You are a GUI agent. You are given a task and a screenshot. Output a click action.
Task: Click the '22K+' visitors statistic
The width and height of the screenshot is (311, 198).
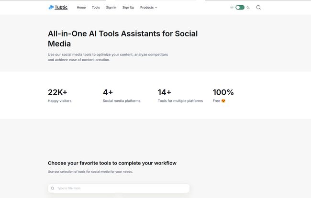pos(57,92)
